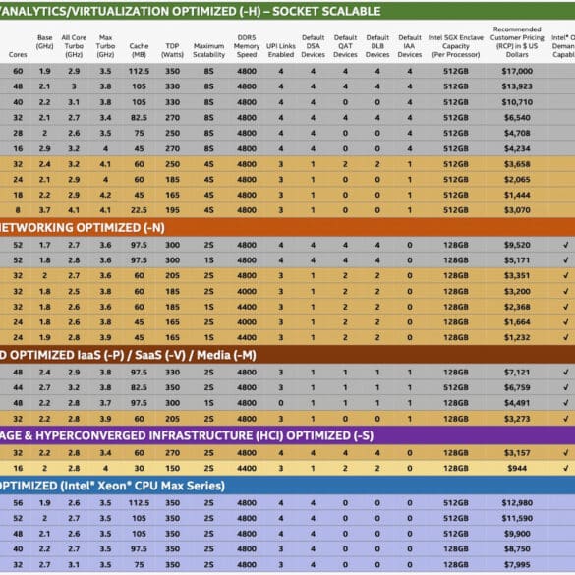Viewport: 575px width, 575px height.
Task: Select the $7,121 price cell
Action: pos(517,373)
